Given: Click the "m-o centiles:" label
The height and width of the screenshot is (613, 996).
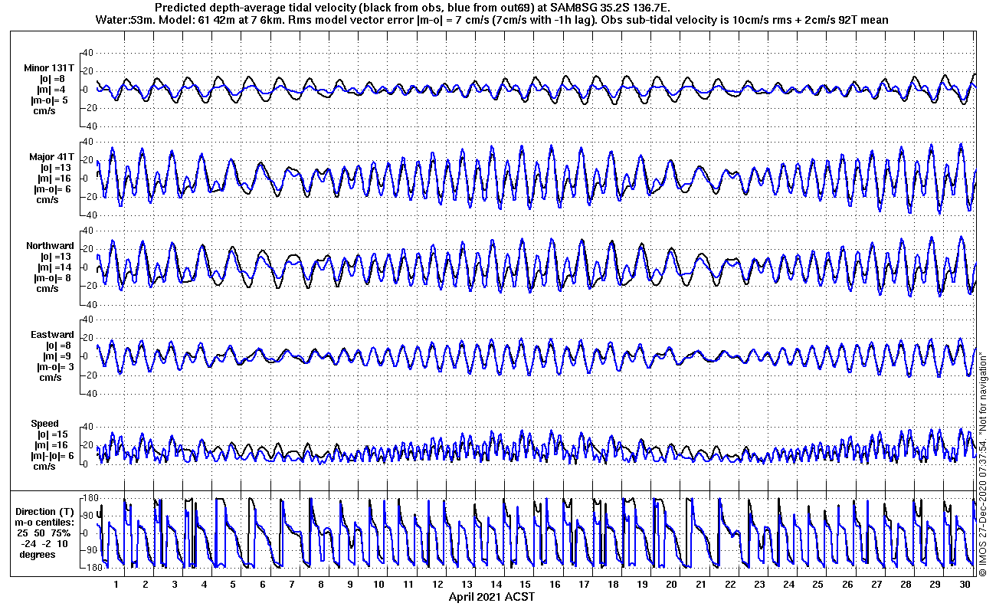Looking at the screenshot, I should (44, 523).
